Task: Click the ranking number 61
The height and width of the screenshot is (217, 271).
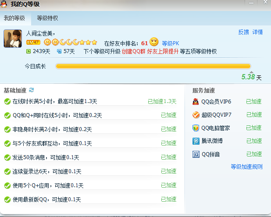Action: tap(144, 43)
